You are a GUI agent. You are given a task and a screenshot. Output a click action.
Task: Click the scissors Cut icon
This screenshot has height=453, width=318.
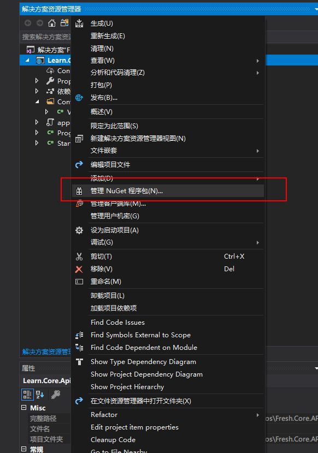click(79, 257)
